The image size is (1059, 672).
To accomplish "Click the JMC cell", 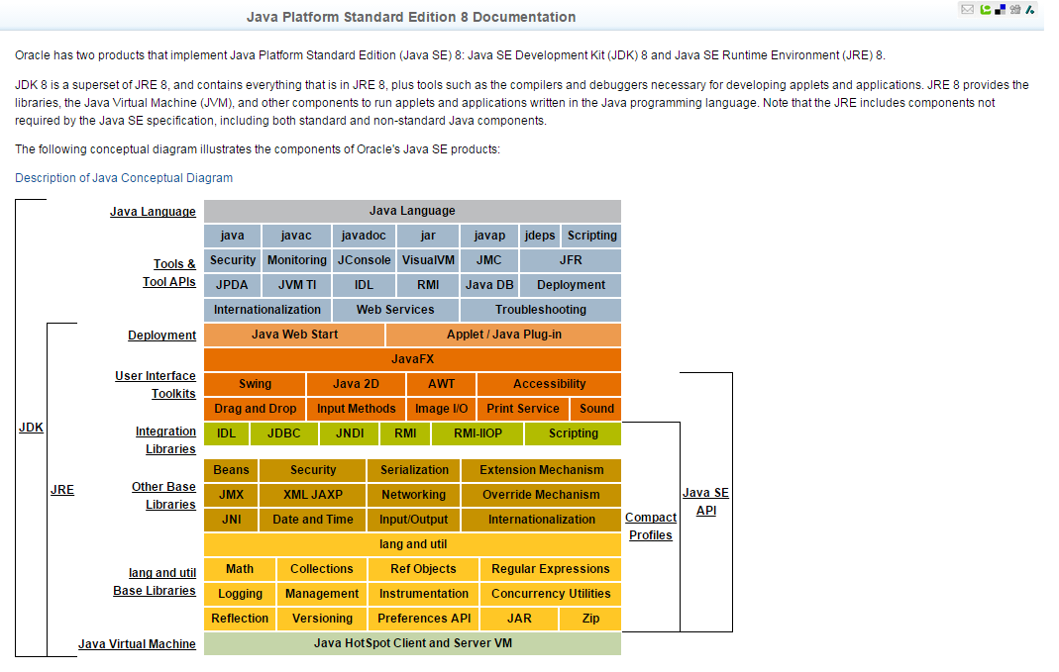I will [489, 259].
